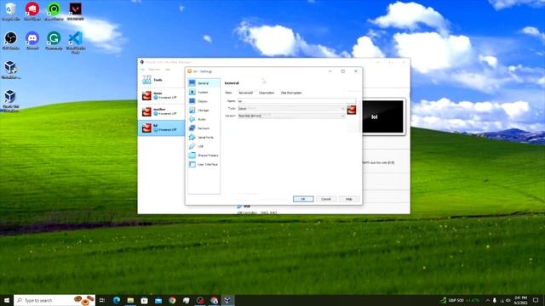Open the Shared Folders settings category

coord(204,156)
